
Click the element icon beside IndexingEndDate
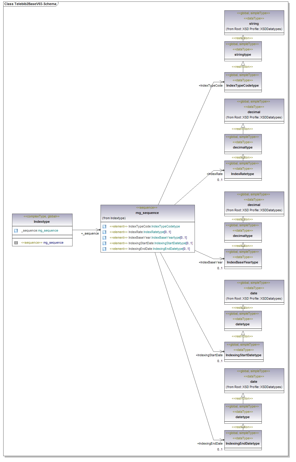(104, 249)
